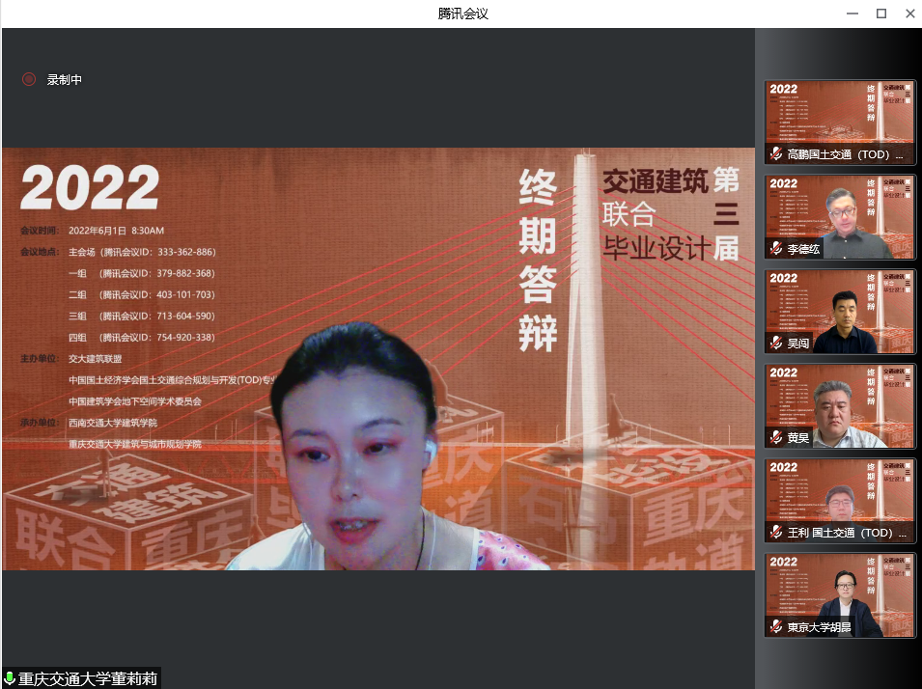Click the red recording indicator icon
922x689 pixels.
[x=29, y=80]
